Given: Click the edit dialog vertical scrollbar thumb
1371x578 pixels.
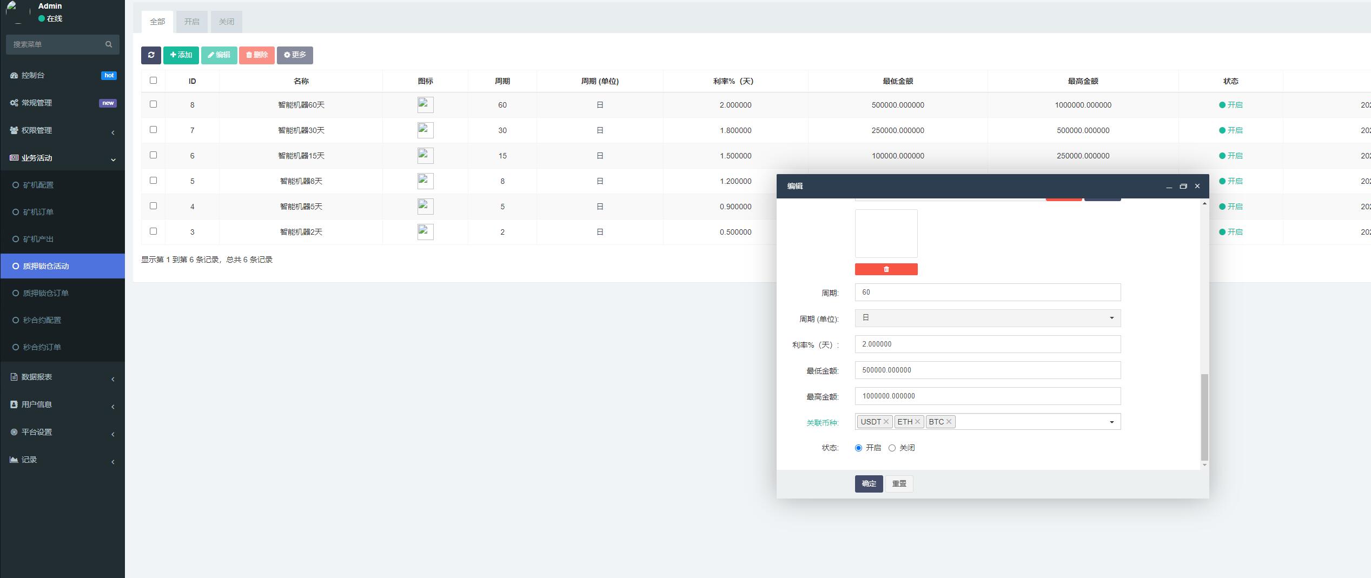Looking at the screenshot, I should pyautogui.click(x=1204, y=416).
